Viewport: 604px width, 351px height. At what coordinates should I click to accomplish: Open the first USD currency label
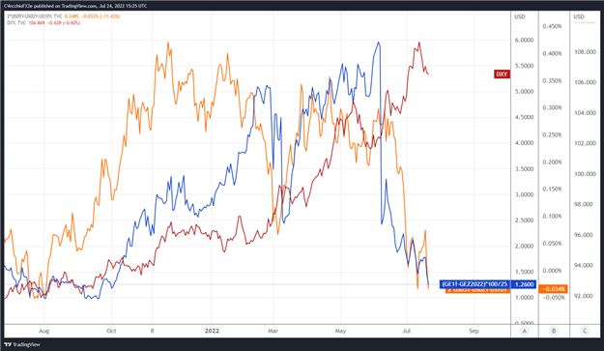pyautogui.click(x=520, y=16)
